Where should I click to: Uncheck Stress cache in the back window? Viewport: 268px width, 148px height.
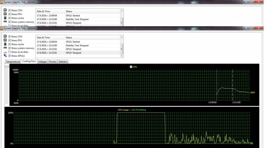(10, 18)
